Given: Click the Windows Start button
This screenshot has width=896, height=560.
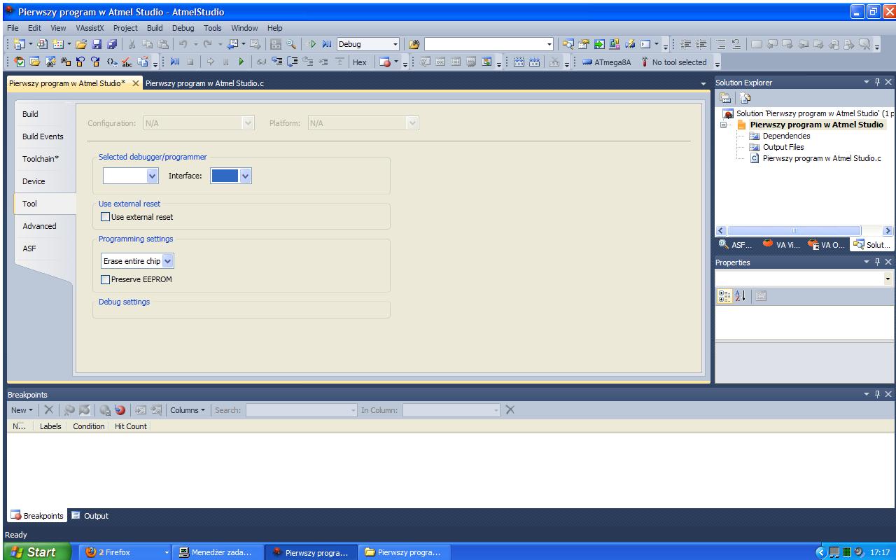Looking at the screenshot, I should (36, 552).
